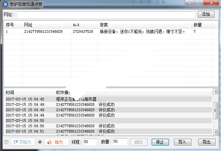
Task: Click the quantity cell showing 7
Action: (195, 31)
